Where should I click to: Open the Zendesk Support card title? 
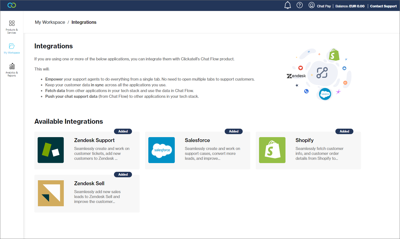click(x=94, y=140)
